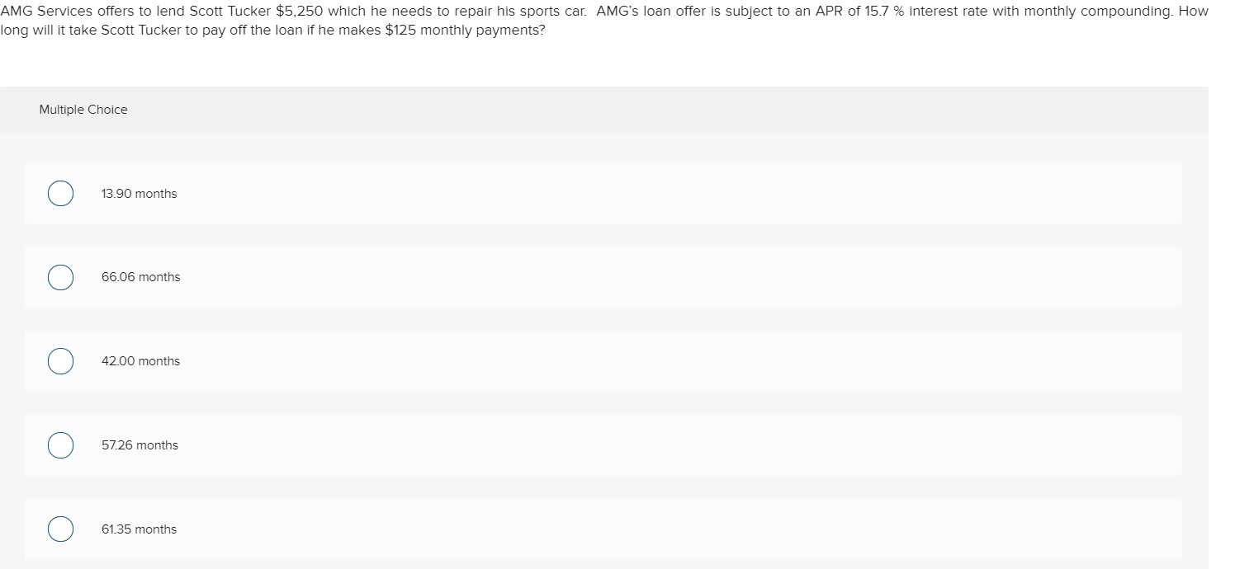Click the 57.26 months answer label
The height and width of the screenshot is (569, 1235).
click(x=140, y=444)
